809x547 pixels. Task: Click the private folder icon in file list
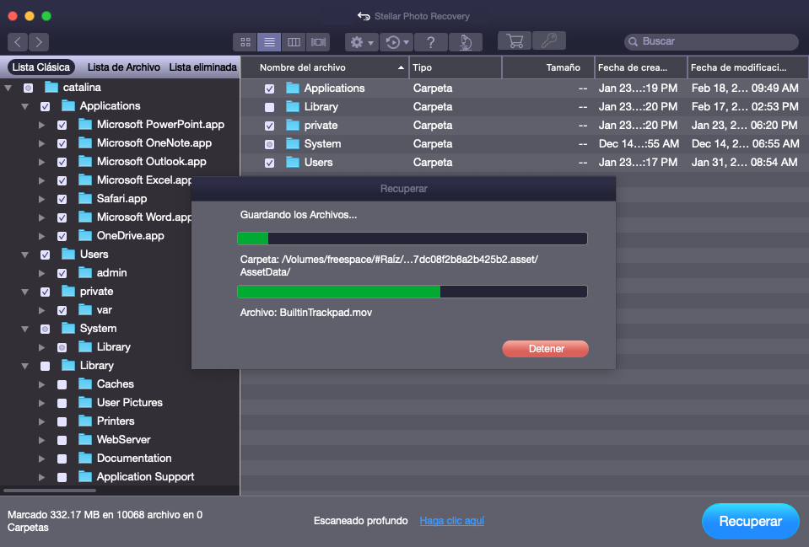coord(293,126)
